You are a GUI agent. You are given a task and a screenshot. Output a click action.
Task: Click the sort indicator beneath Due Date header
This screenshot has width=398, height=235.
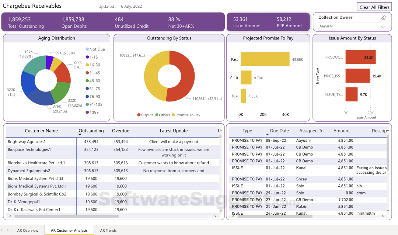coord(267,135)
